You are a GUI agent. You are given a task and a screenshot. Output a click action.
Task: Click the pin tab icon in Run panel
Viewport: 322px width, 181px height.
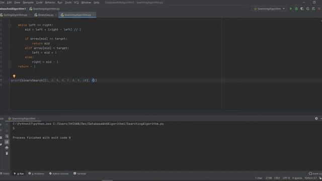tap(1, 144)
